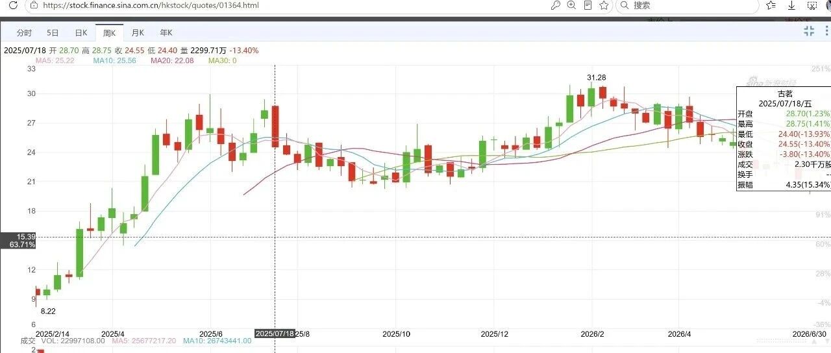Start a screenshot with the scissors icon

click(812, 5)
